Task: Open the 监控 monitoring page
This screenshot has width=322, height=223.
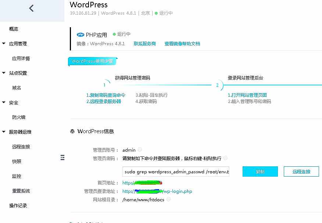Action: pyautogui.click(x=17, y=176)
